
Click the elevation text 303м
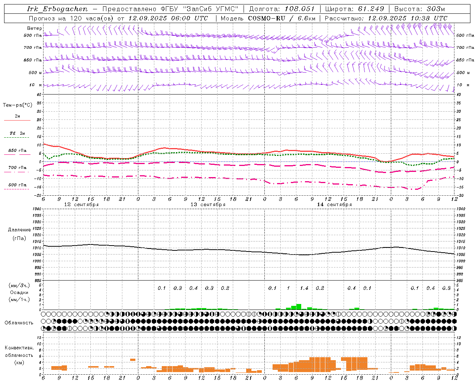(x=436, y=9)
